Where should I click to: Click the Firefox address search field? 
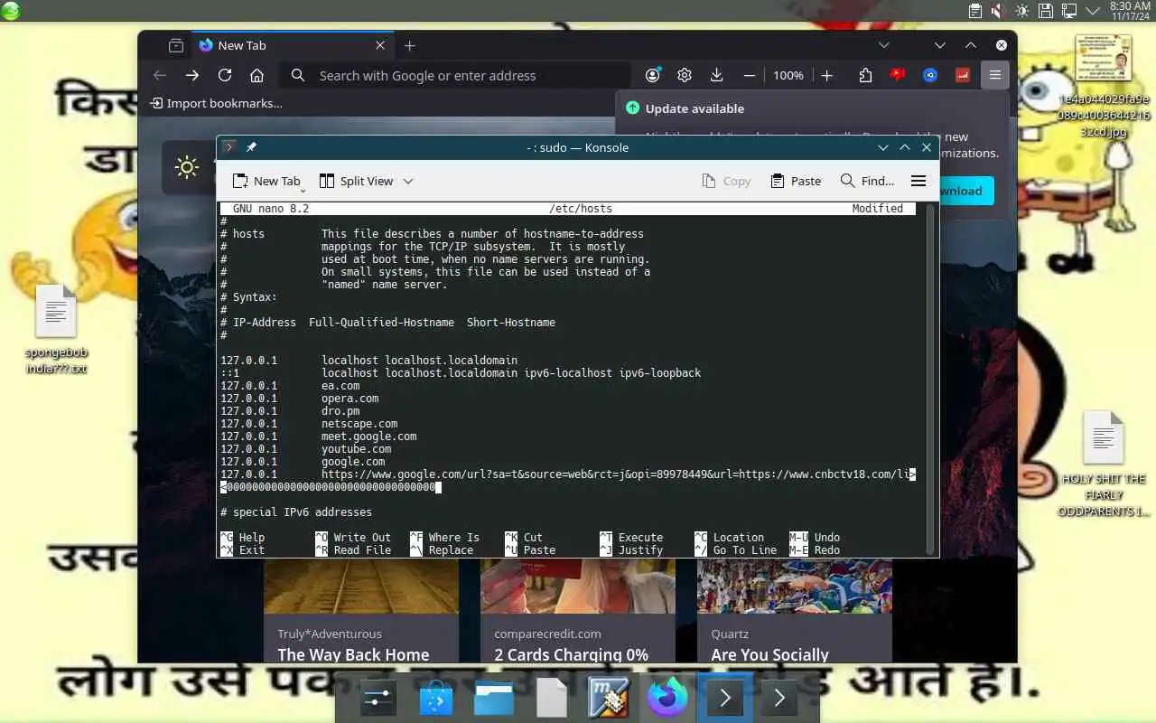coord(455,76)
